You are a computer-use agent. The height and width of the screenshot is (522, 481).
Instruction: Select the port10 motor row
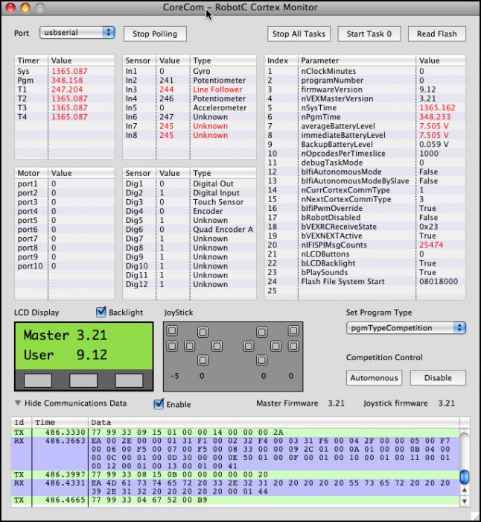[65, 266]
